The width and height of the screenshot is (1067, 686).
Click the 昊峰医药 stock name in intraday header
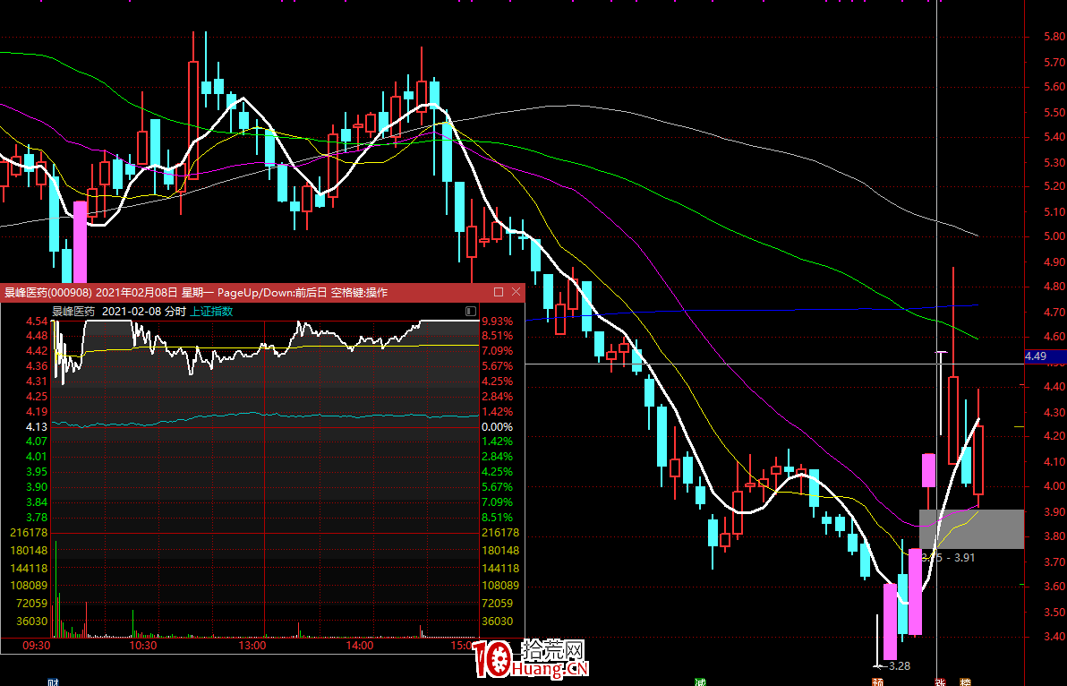(x=73, y=312)
